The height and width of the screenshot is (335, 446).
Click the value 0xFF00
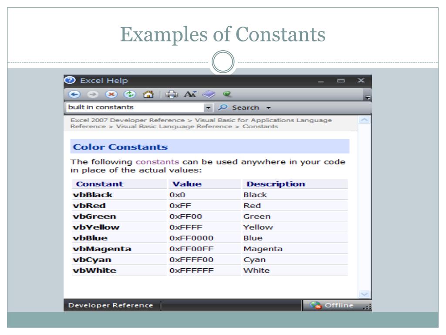coord(186,216)
